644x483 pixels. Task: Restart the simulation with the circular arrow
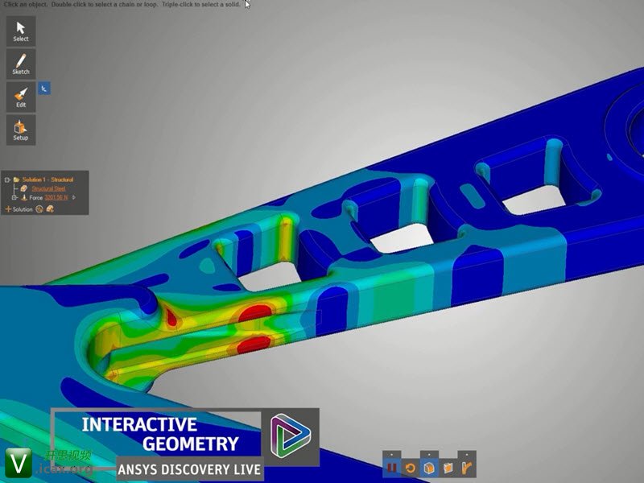pos(410,467)
